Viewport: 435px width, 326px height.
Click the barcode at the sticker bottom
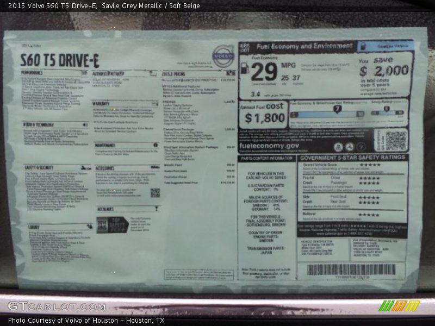(351, 269)
